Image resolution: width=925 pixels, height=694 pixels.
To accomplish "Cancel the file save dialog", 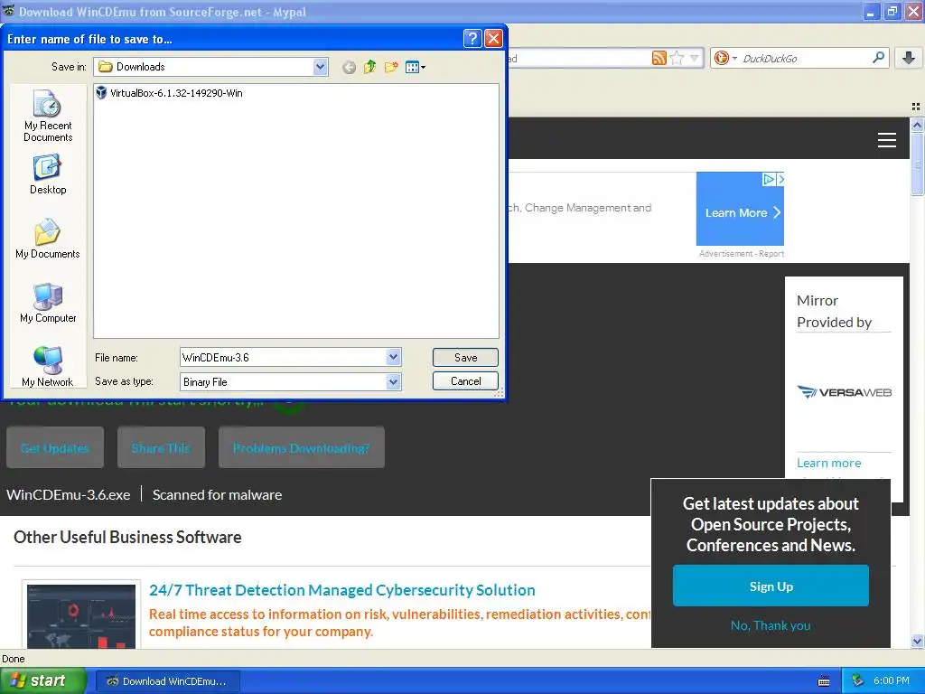I will point(465,381).
